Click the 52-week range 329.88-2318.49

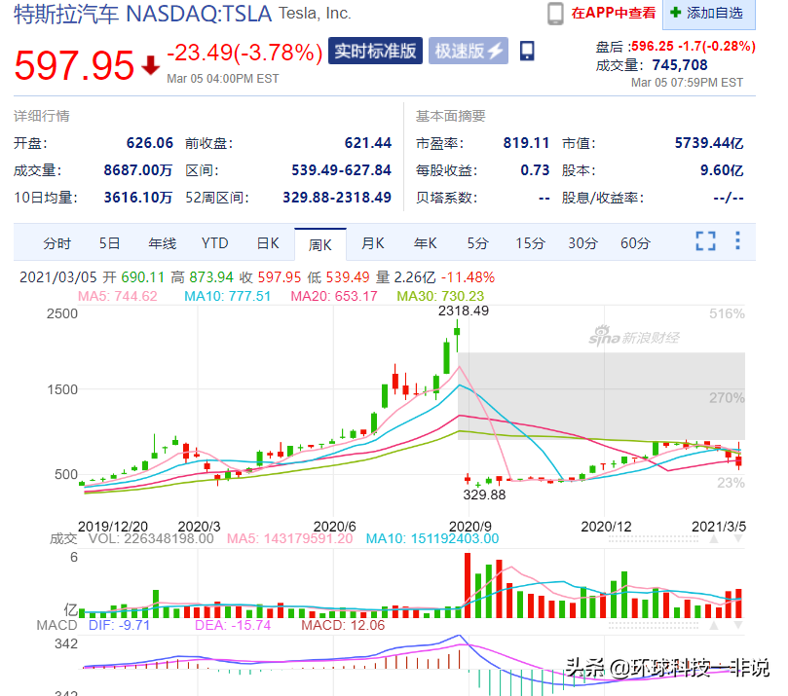point(337,198)
